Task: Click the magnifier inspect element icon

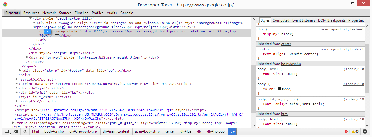Action: tap(25, 132)
